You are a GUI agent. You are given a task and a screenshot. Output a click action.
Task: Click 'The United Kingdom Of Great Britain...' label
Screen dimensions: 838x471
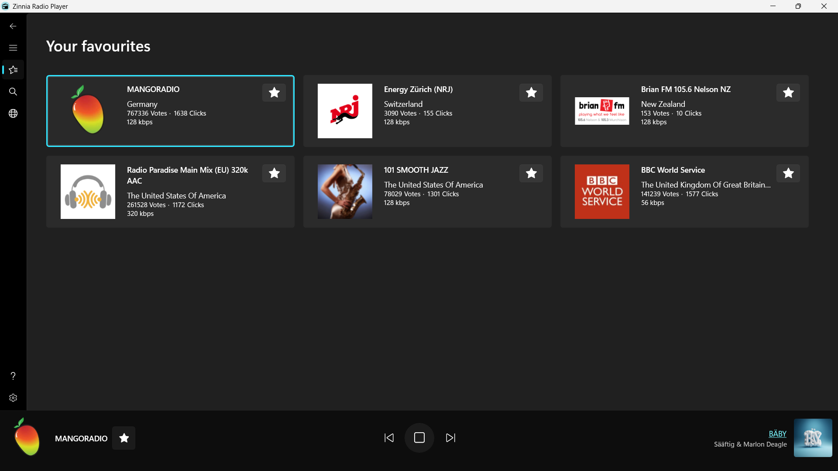coord(706,185)
